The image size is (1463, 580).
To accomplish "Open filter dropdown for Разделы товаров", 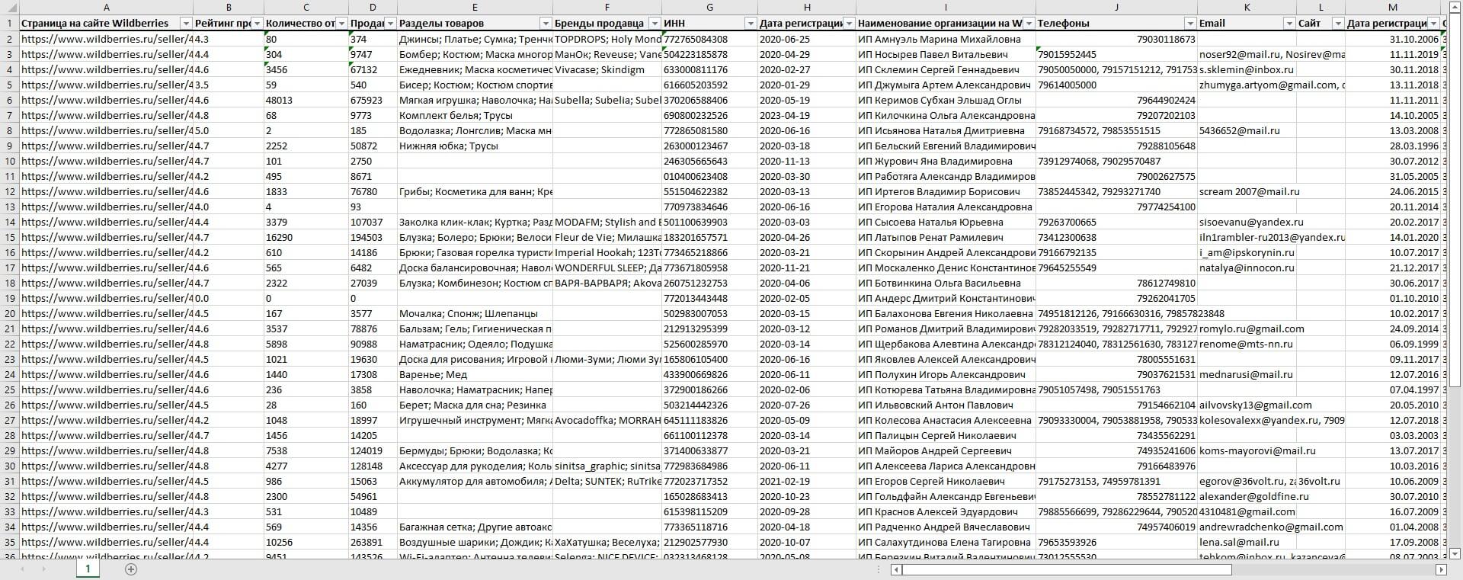I will pos(545,24).
